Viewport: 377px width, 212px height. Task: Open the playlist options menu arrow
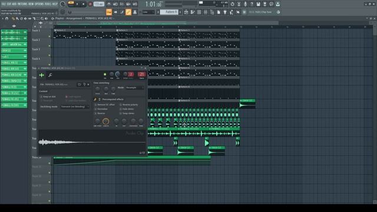[x=2, y=18]
